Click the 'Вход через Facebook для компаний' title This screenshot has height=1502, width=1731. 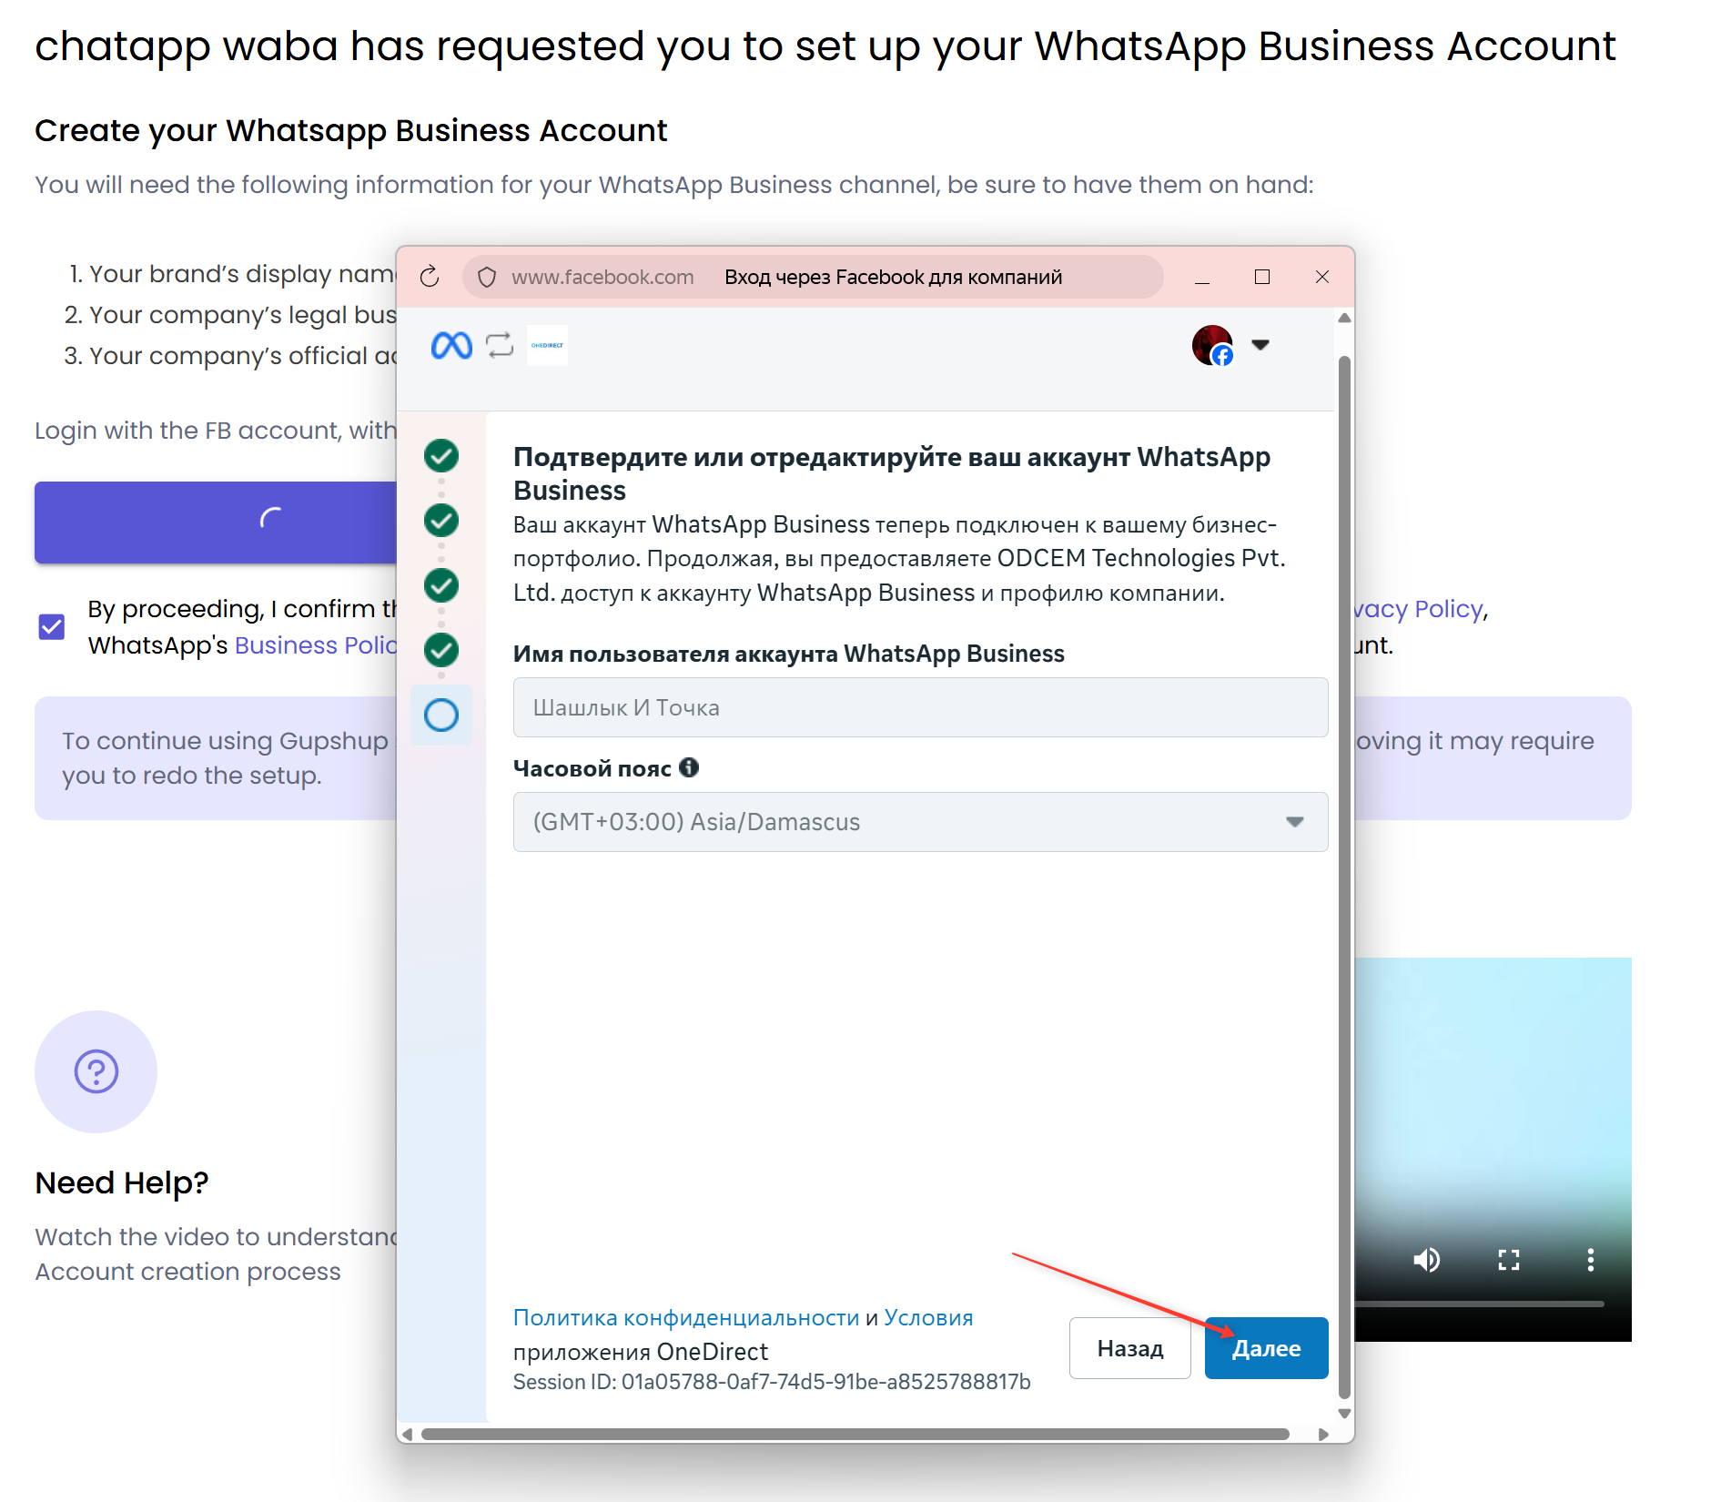click(894, 277)
